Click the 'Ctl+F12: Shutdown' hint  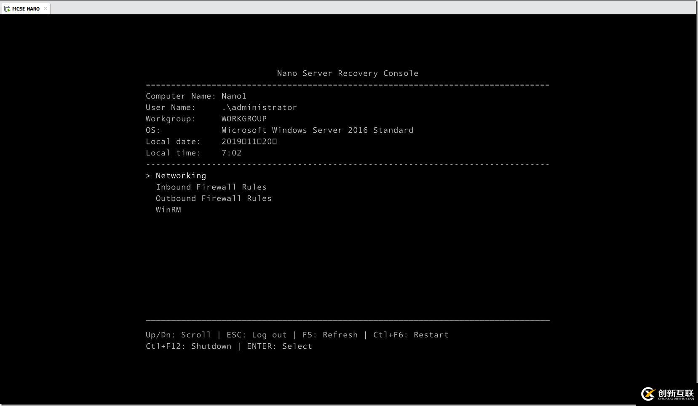tap(188, 346)
